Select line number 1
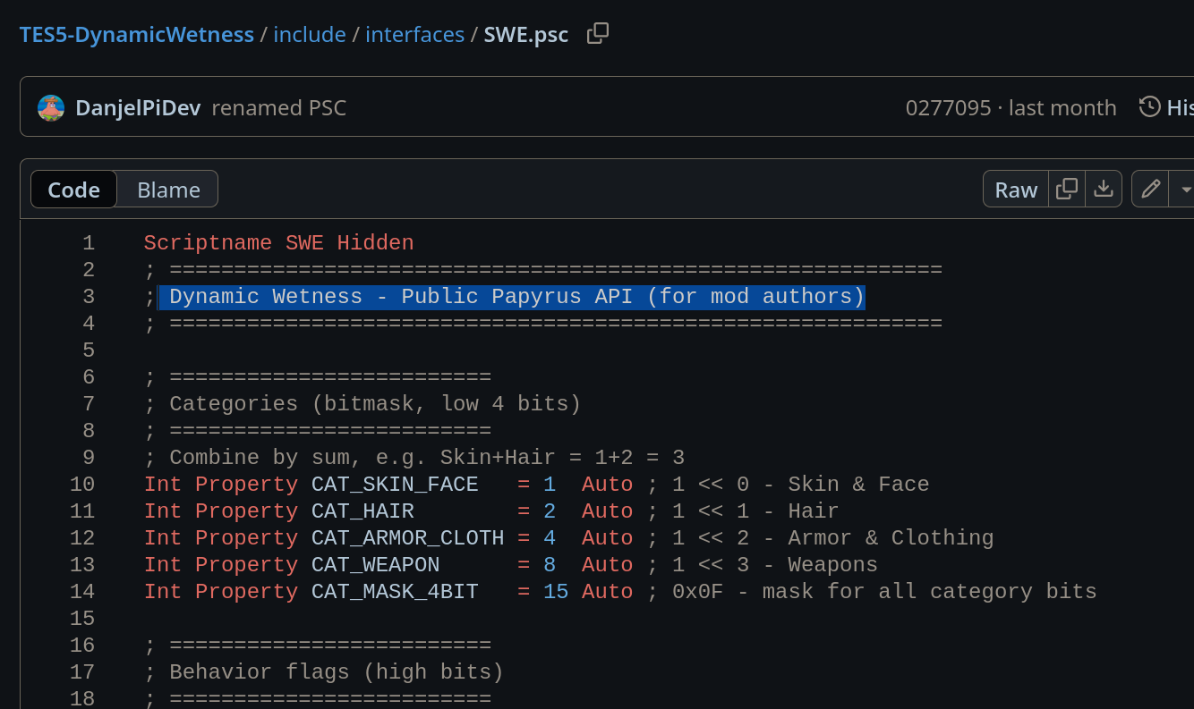The height and width of the screenshot is (709, 1194). (88, 243)
